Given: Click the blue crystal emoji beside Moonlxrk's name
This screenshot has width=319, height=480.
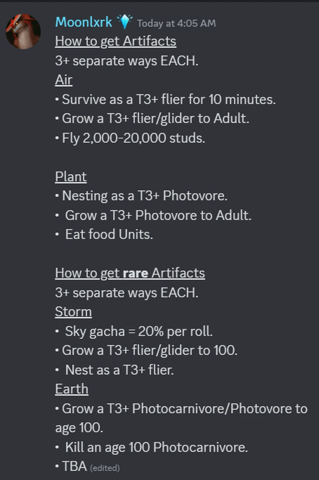Looking at the screenshot, I should pyautogui.click(x=125, y=22).
